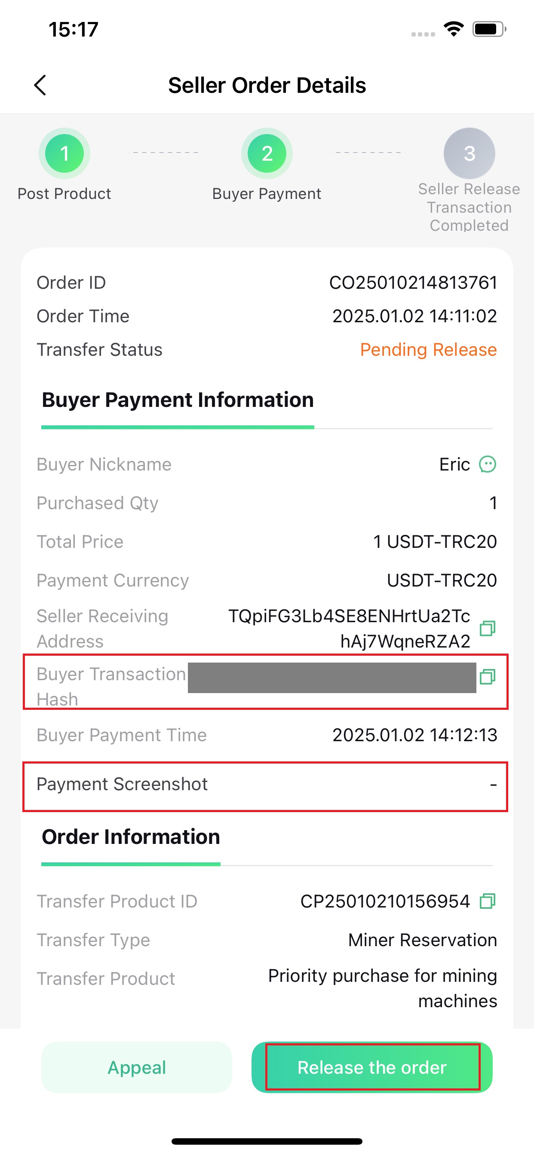
Task: Tap the home indicator bar
Action: 267,1141
